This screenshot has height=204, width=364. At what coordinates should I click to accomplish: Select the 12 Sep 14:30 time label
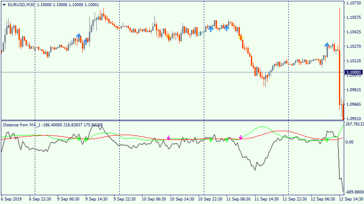click(x=351, y=199)
